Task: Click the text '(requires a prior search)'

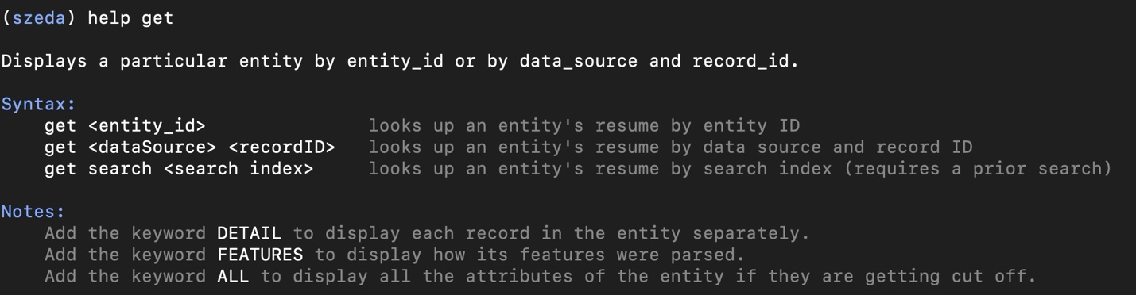Action: coord(978,168)
